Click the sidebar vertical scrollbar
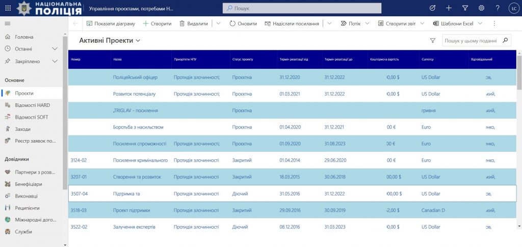The width and height of the screenshot is (522, 247). point(65,113)
